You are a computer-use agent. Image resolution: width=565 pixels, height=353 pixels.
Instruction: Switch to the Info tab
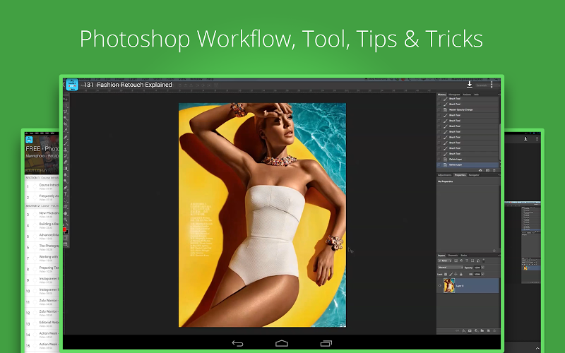coord(476,95)
